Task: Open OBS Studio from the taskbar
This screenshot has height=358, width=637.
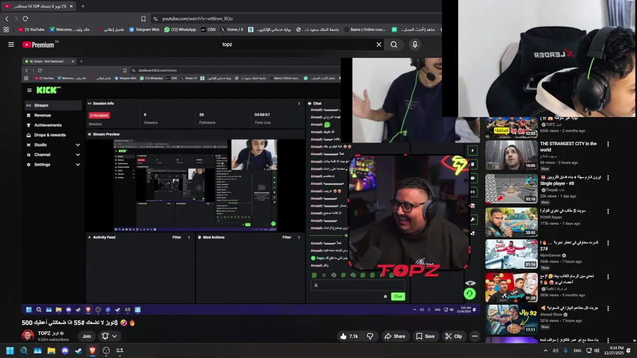Action: point(106,351)
